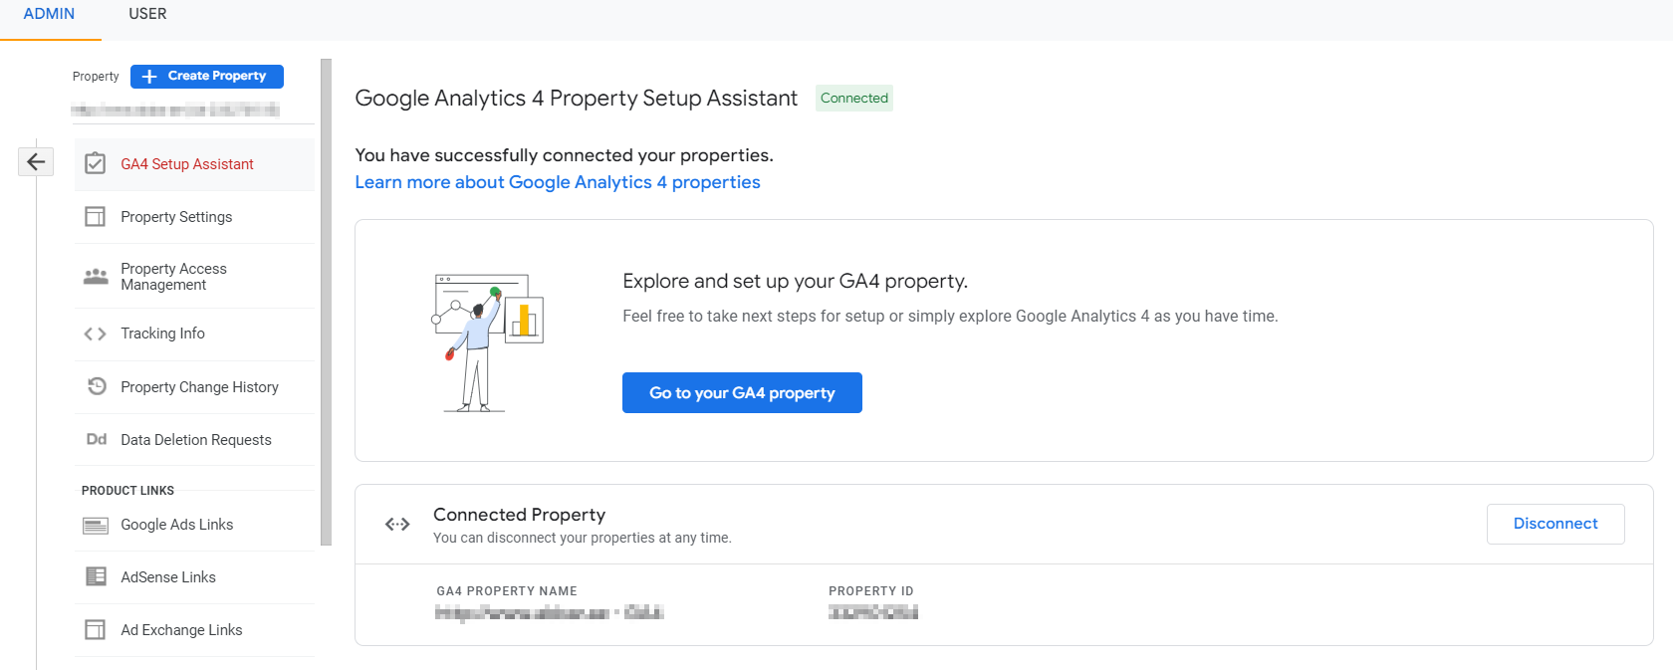
Task: Select the ADMIN tab
Action: point(50,14)
